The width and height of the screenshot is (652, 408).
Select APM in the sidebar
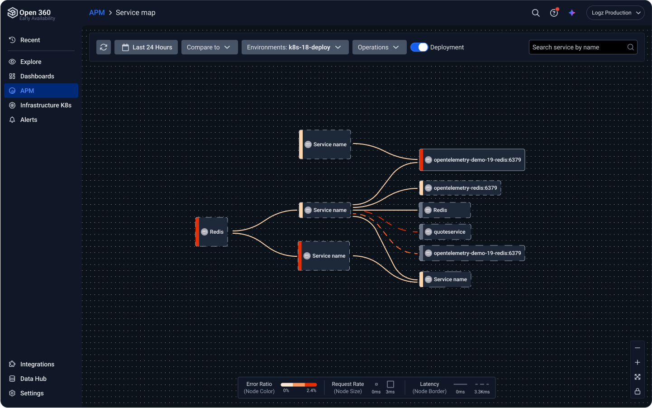click(x=41, y=91)
